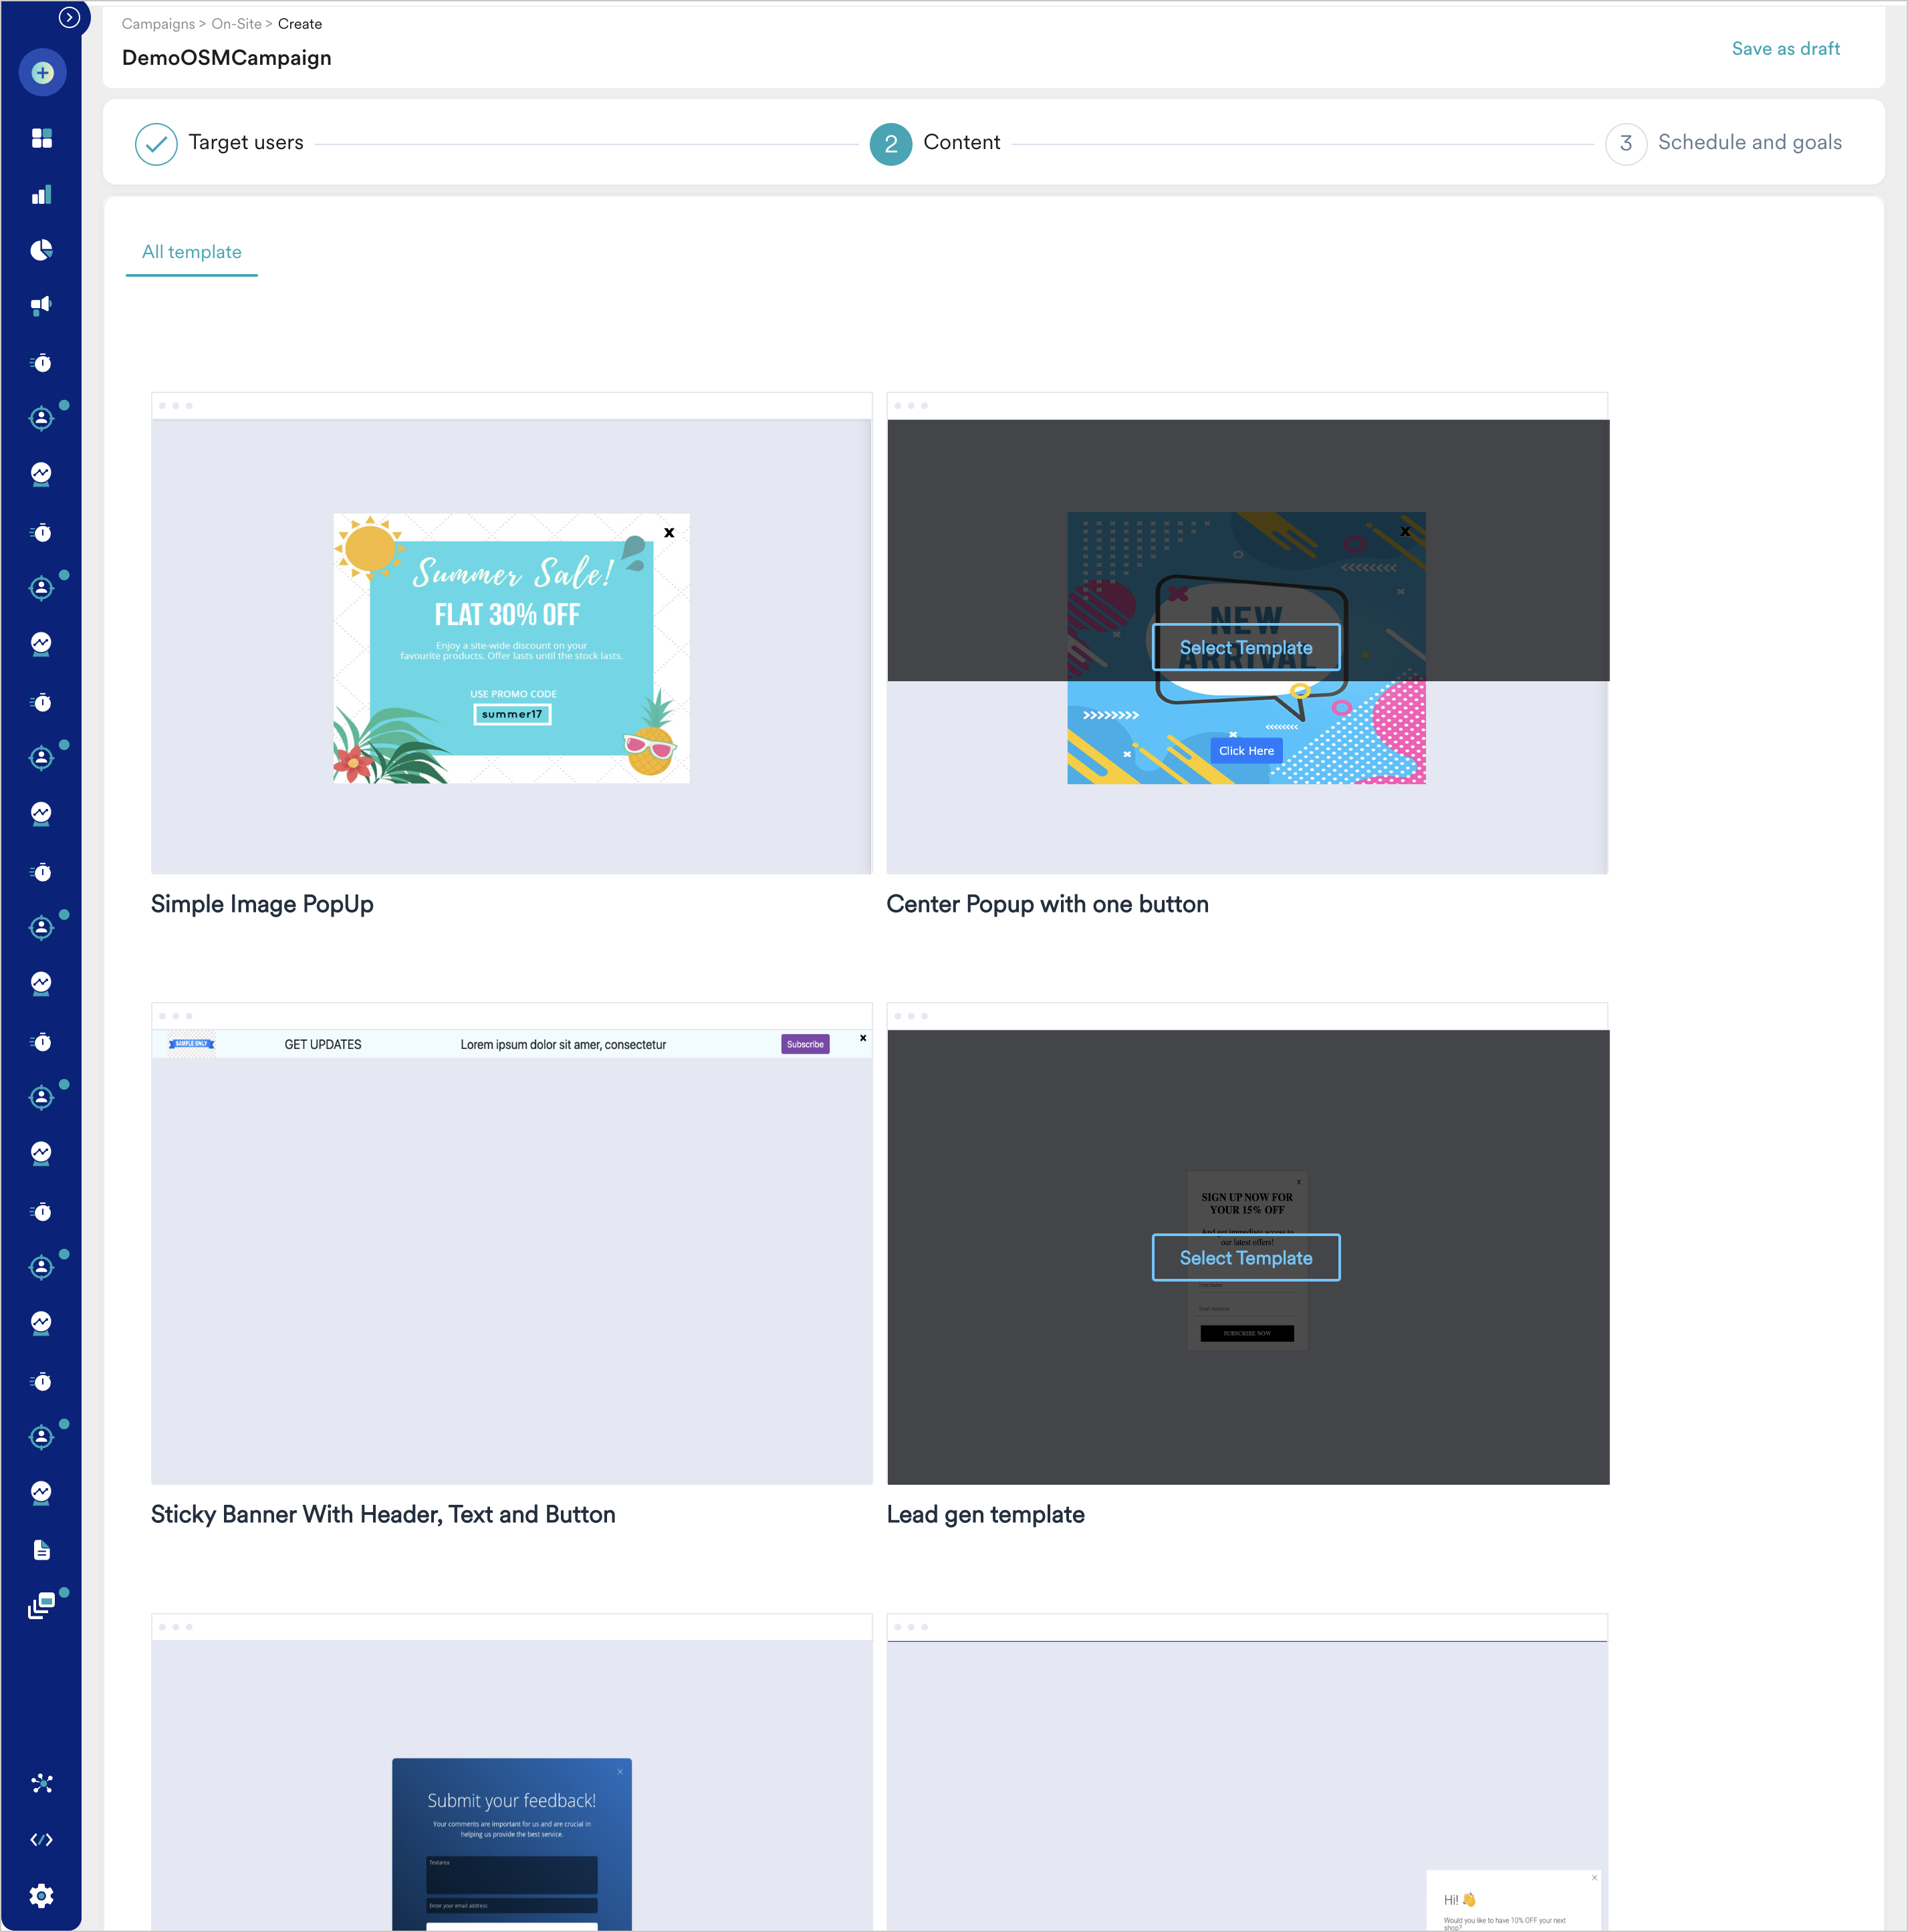Viewport: 1908px width, 1932px height.
Task: Click the Campaigns breadcrumb link
Action: tap(158, 24)
